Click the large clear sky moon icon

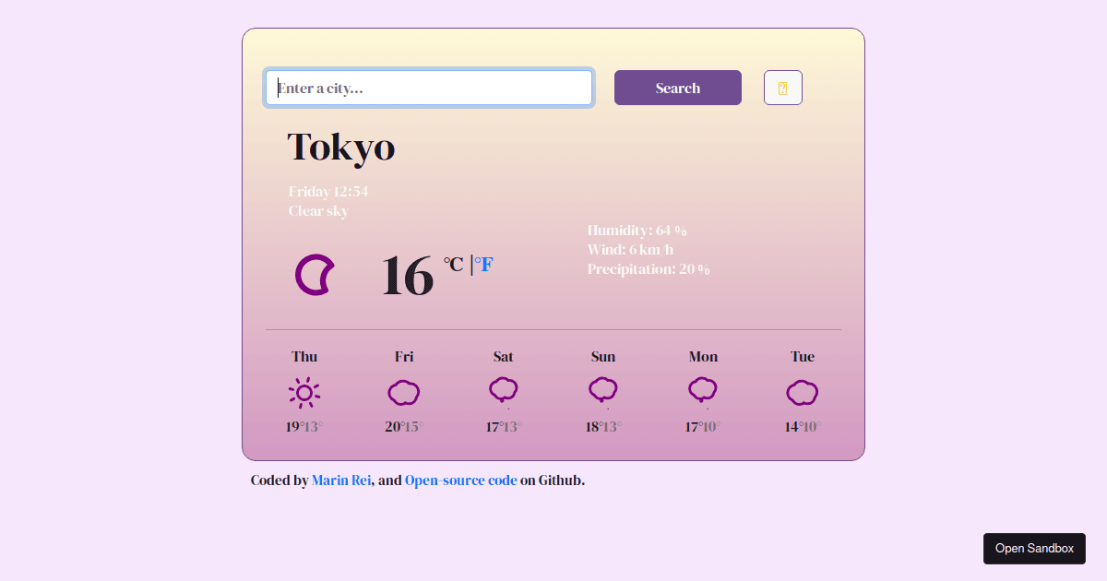click(315, 274)
